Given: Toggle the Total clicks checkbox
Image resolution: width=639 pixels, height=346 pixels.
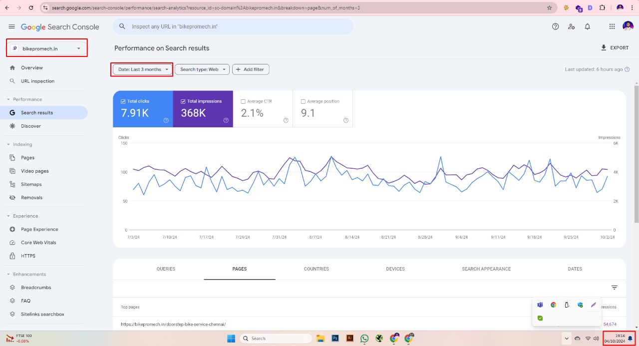Looking at the screenshot, I should tap(123, 101).
